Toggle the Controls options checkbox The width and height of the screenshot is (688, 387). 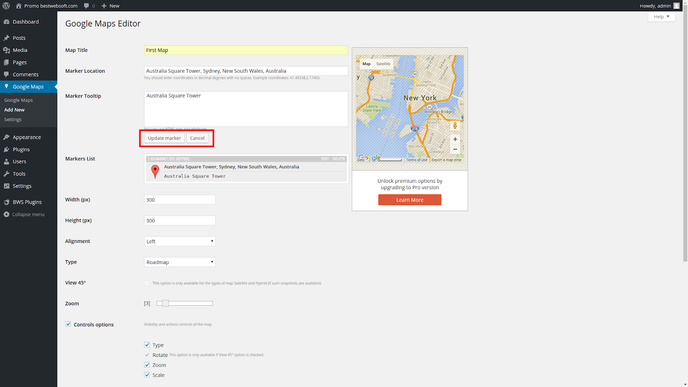coord(68,324)
